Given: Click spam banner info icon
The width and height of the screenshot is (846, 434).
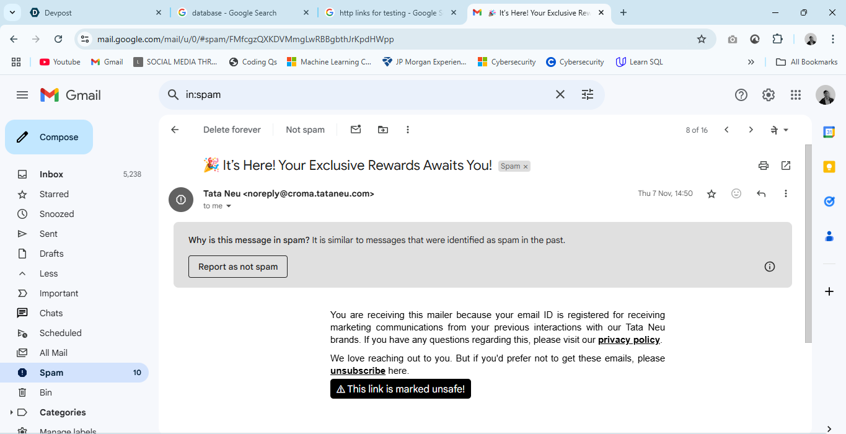Looking at the screenshot, I should click(770, 267).
